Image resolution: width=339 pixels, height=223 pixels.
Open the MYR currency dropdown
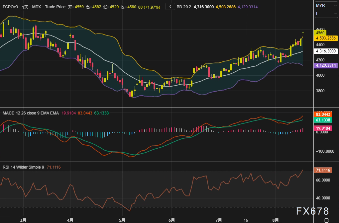tap(326, 6)
